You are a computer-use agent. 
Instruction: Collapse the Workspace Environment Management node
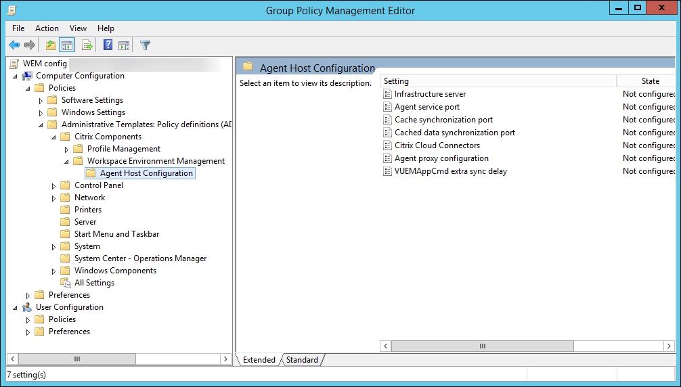[66, 161]
